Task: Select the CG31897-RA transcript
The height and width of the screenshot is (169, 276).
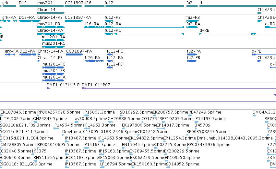Action: [74, 21]
